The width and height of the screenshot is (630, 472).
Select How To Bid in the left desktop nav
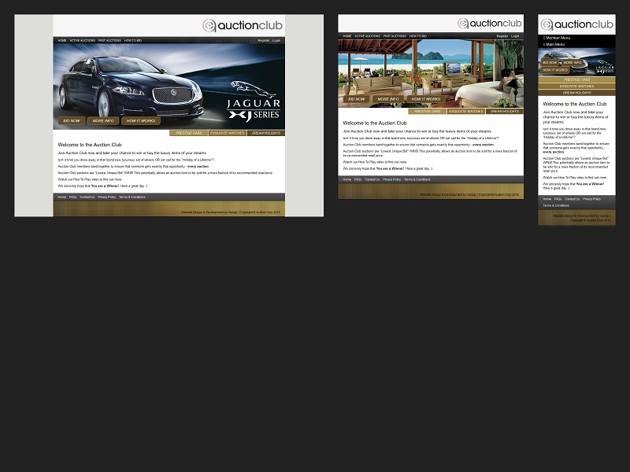coord(132,40)
